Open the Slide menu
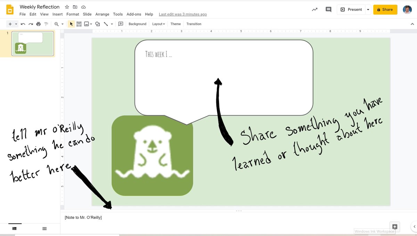The image size is (417, 236). pyautogui.click(x=87, y=14)
